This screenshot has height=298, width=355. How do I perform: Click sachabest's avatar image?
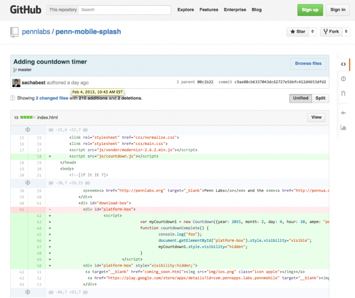[16, 83]
